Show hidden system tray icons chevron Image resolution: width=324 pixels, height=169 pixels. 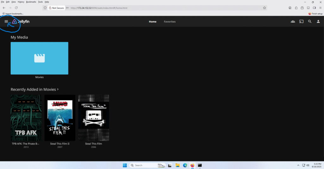298,165
